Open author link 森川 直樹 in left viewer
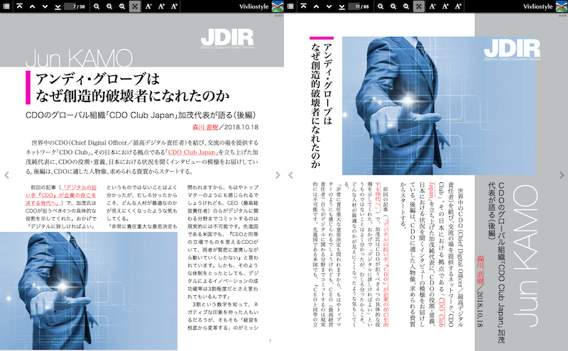Screen dimensions: 568x351 coord(205,127)
